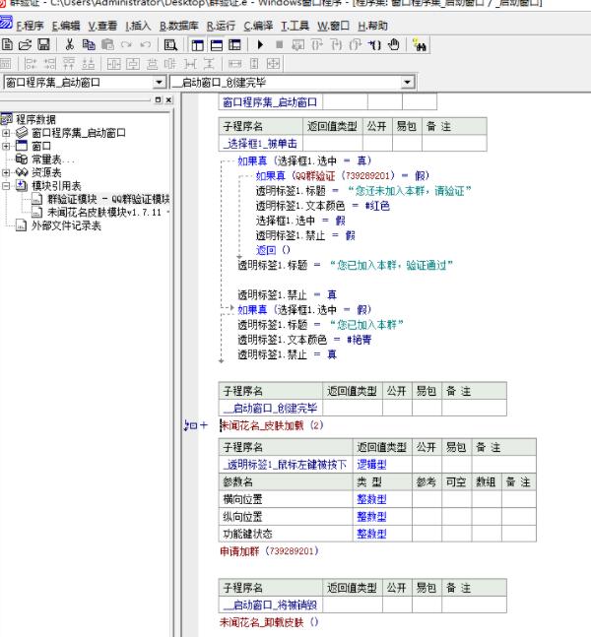
Task: Click subroutine name _选择框1_被单击
Action: coord(260,144)
